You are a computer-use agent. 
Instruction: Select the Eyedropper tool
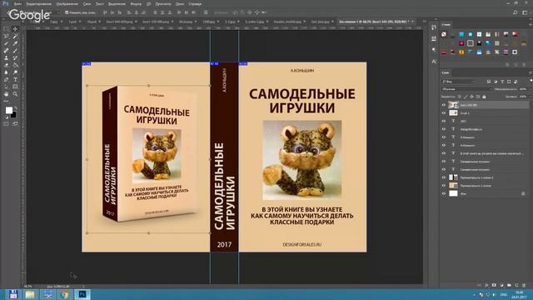[x=15, y=43]
